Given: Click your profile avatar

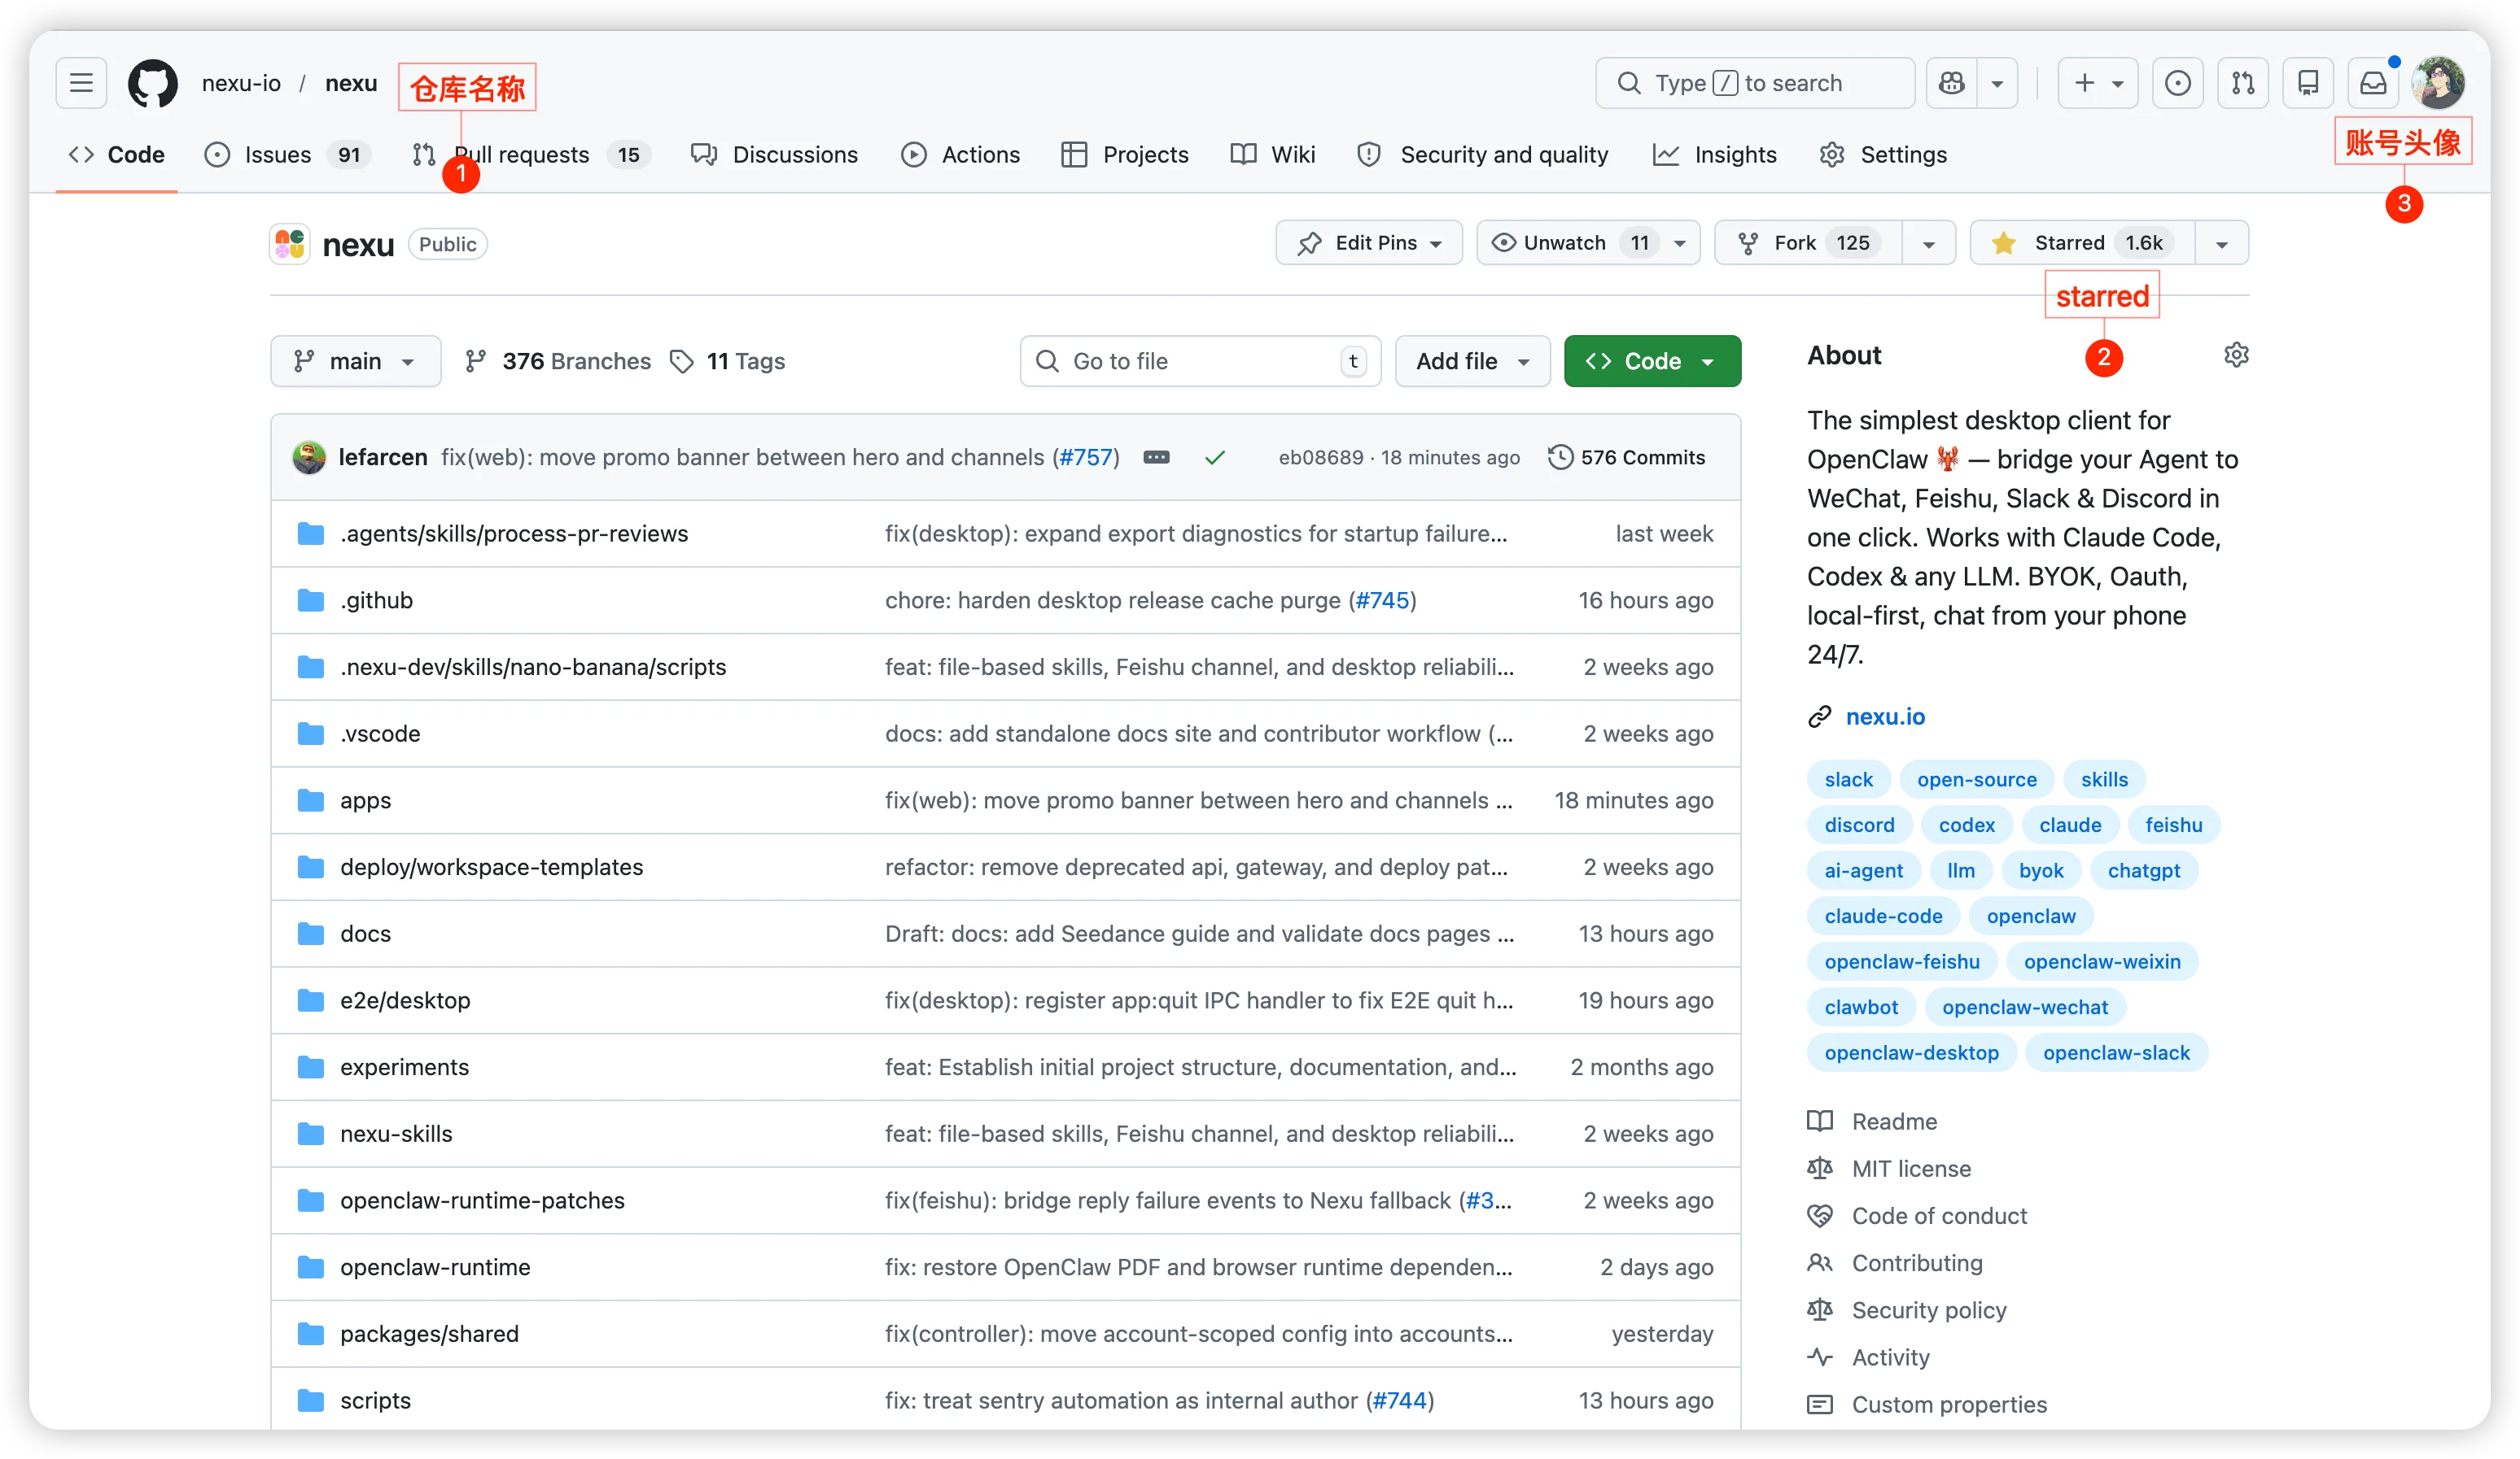Looking at the screenshot, I should (x=2440, y=83).
